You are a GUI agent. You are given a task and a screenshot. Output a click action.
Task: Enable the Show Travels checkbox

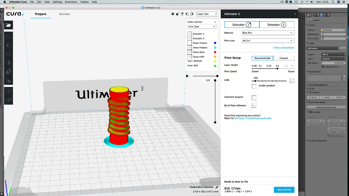pos(190,43)
